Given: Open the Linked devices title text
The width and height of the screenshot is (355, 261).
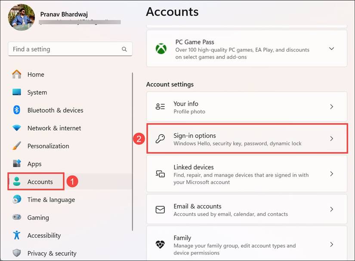Looking at the screenshot, I should pos(194,167).
